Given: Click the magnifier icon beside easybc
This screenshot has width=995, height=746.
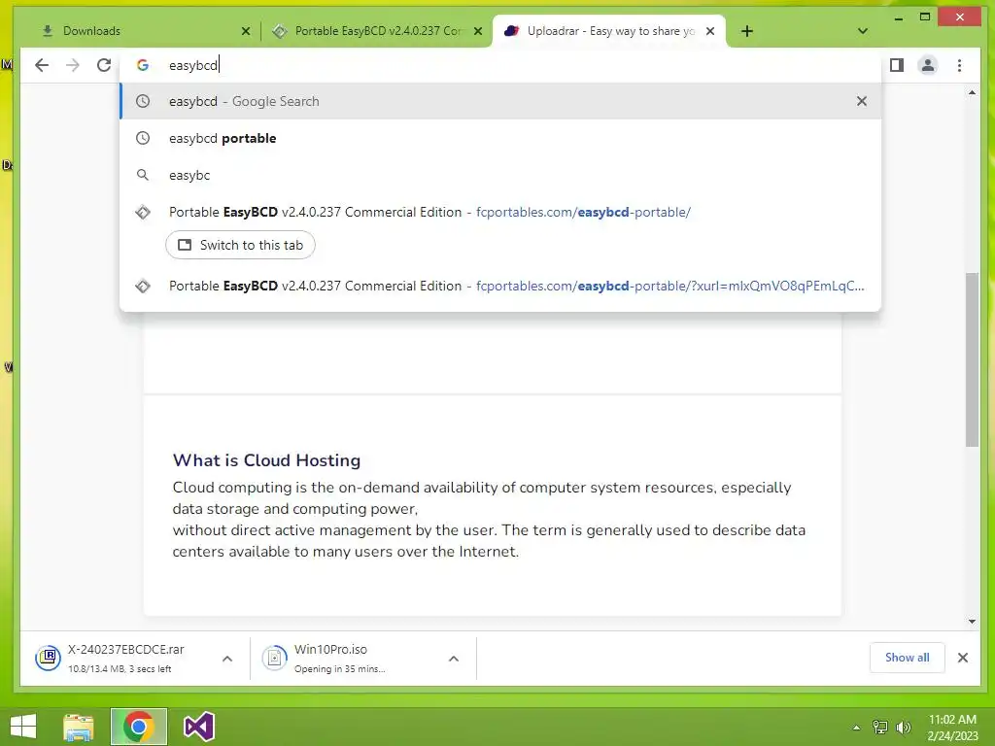Looking at the screenshot, I should [143, 175].
